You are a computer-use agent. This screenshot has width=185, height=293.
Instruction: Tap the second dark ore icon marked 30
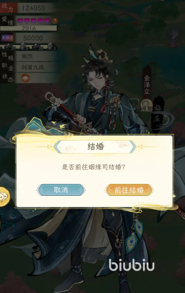click(37, 47)
